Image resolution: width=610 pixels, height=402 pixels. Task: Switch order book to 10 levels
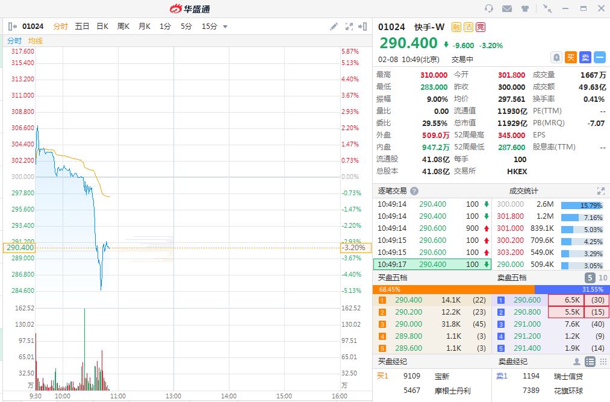click(602, 278)
